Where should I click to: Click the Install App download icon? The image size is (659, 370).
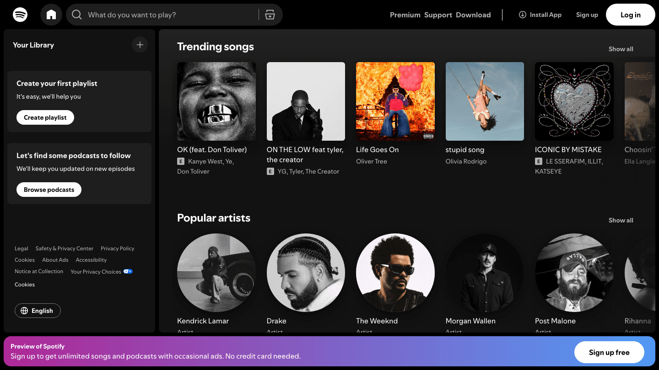click(x=523, y=15)
